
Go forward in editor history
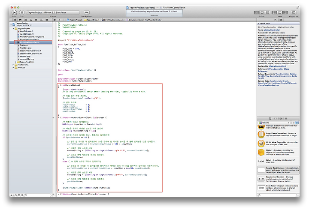coord(63,20)
